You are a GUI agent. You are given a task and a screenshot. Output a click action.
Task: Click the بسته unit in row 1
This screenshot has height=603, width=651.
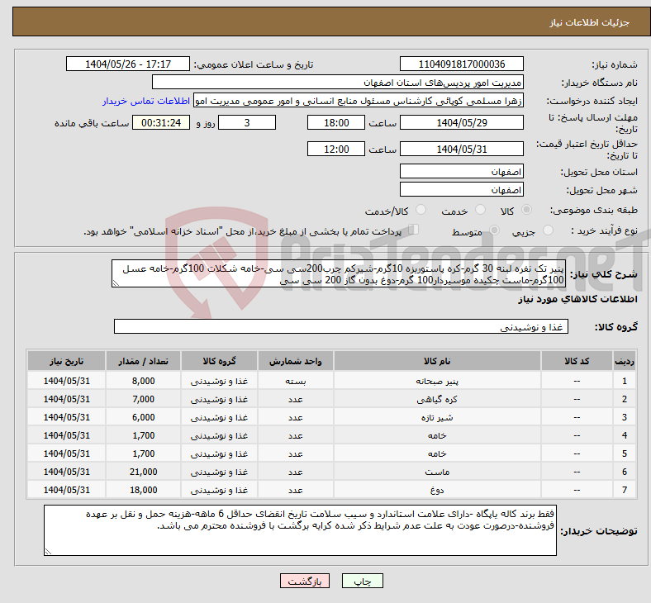295,381
